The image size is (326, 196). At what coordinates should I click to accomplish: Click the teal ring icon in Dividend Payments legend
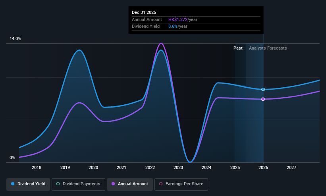point(58,184)
